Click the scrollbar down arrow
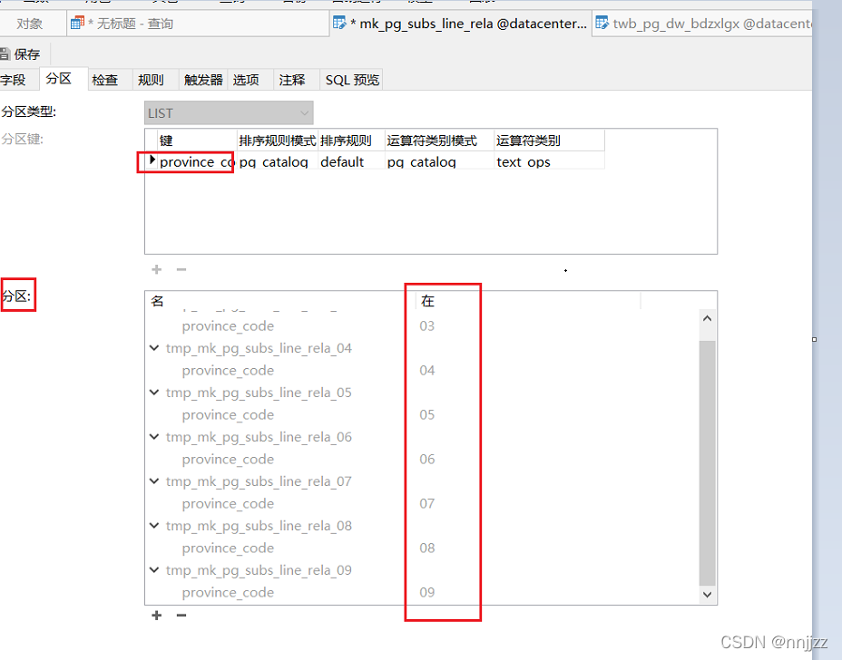The width and height of the screenshot is (842, 660). (707, 595)
